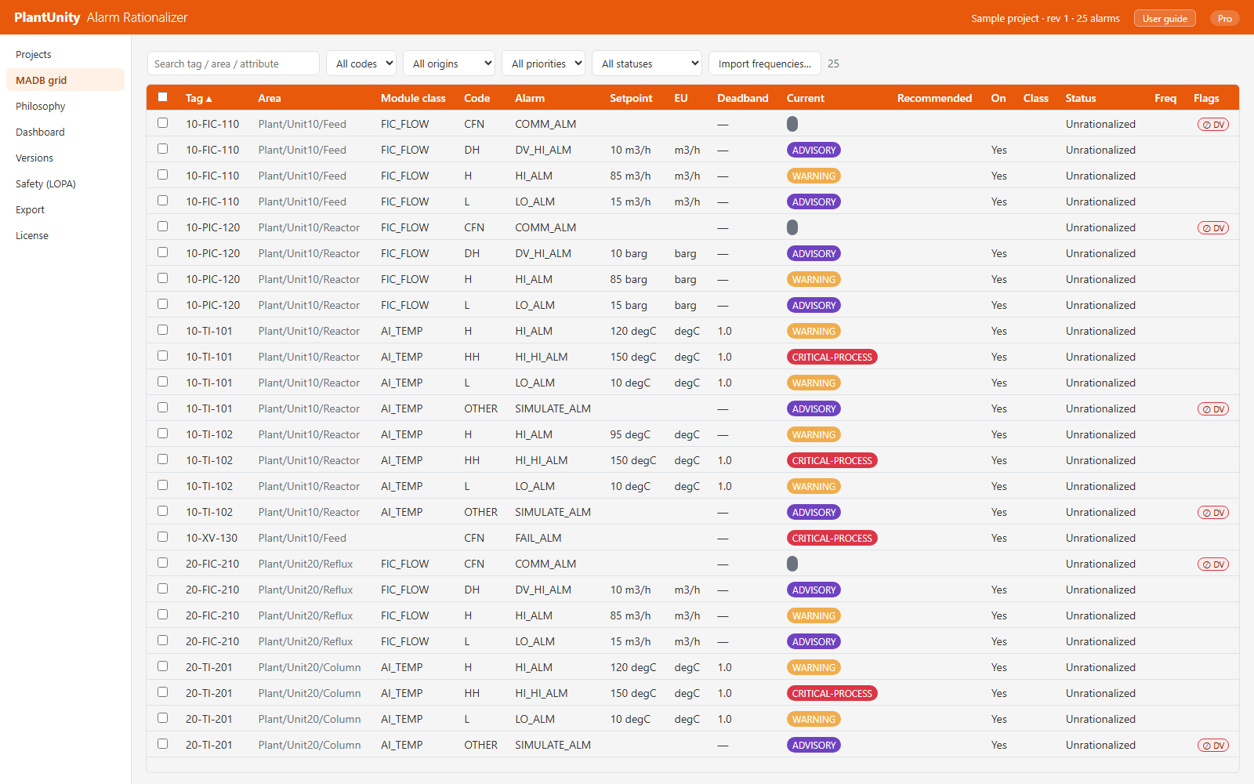Click the Status column header
This screenshot has height=784, width=1254.
(1081, 98)
